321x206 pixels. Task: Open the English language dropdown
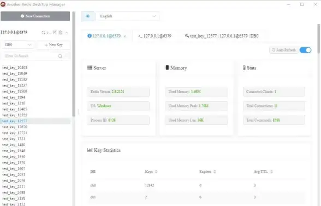pos(127,16)
